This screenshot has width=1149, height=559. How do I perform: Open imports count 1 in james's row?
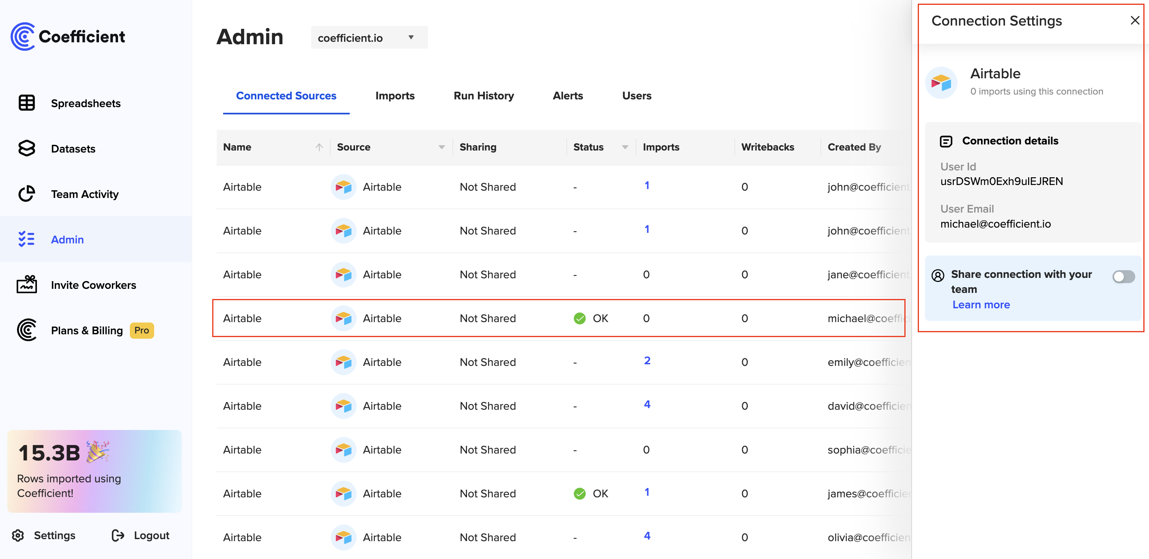pos(647,492)
